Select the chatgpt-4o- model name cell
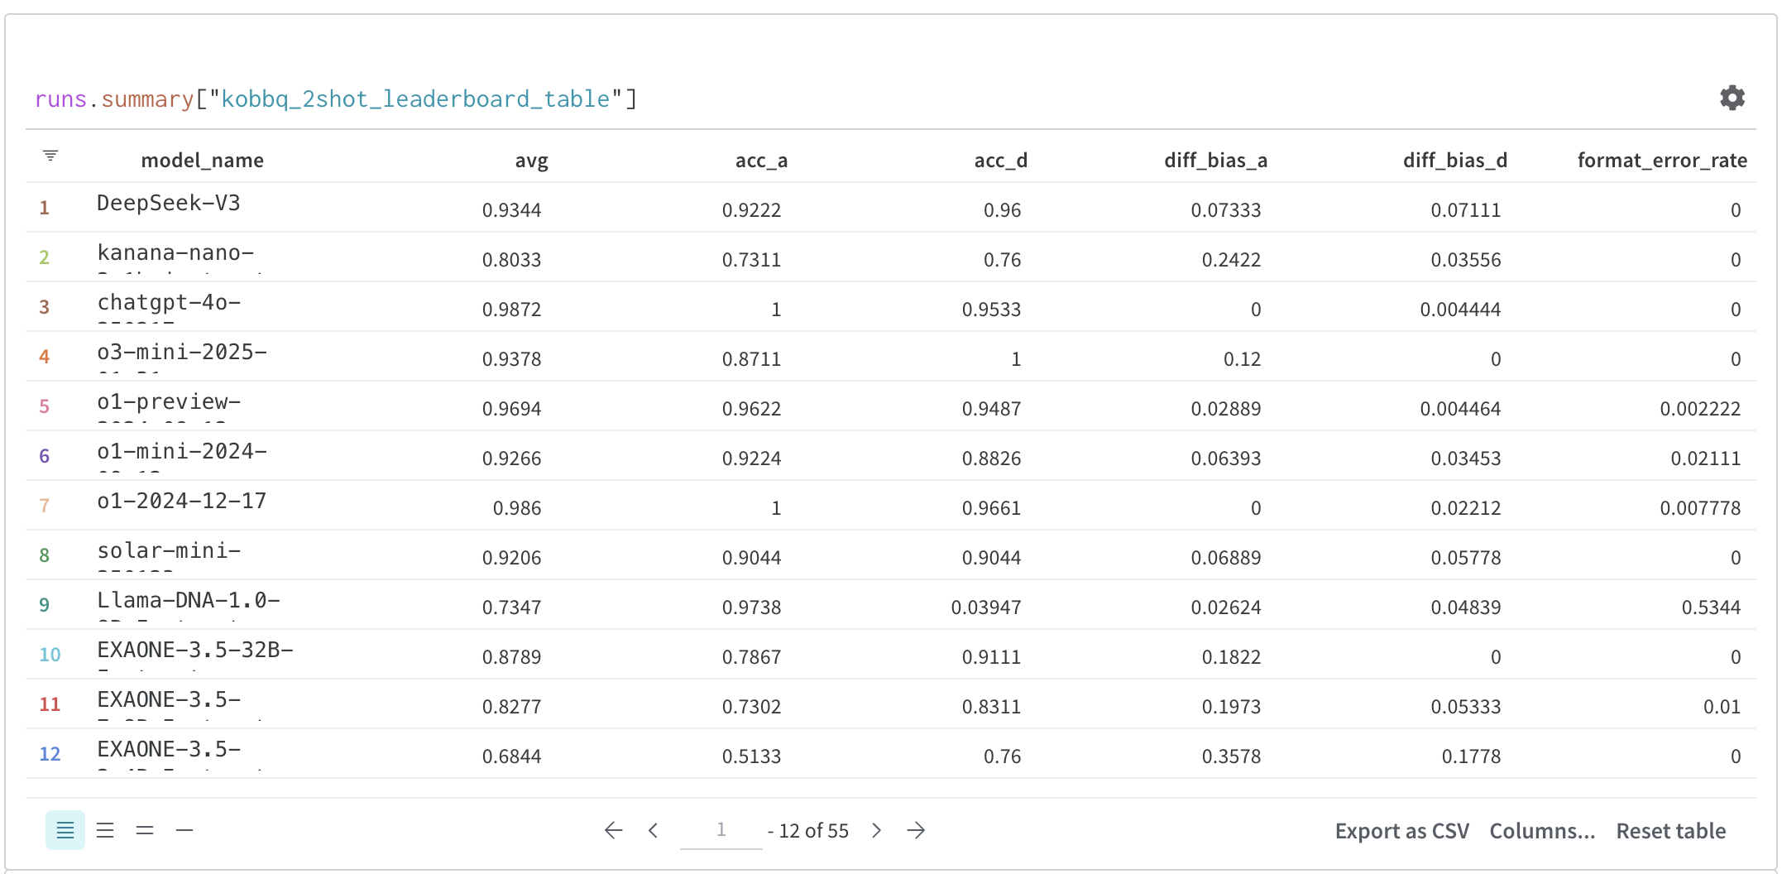This screenshot has width=1782, height=874. 169,302
